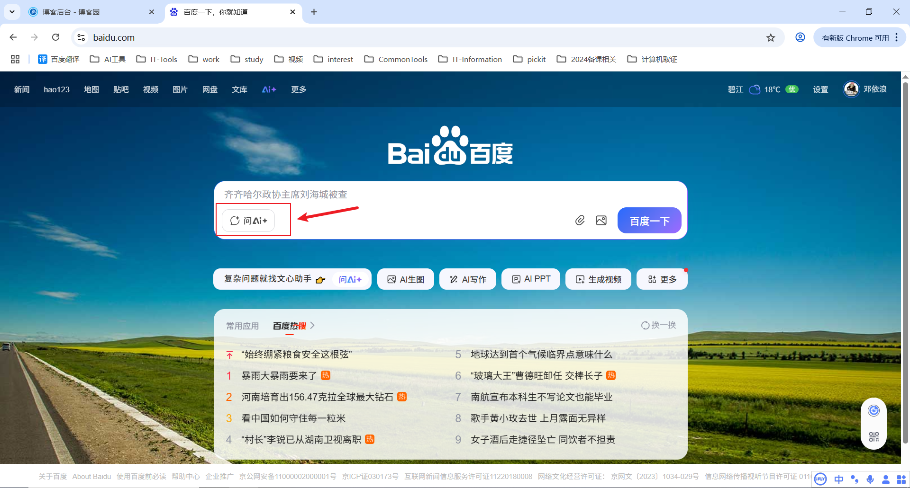The height and width of the screenshot is (488, 910).
Task: Expand the 更多 AI tools button
Action: pos(662,279)
